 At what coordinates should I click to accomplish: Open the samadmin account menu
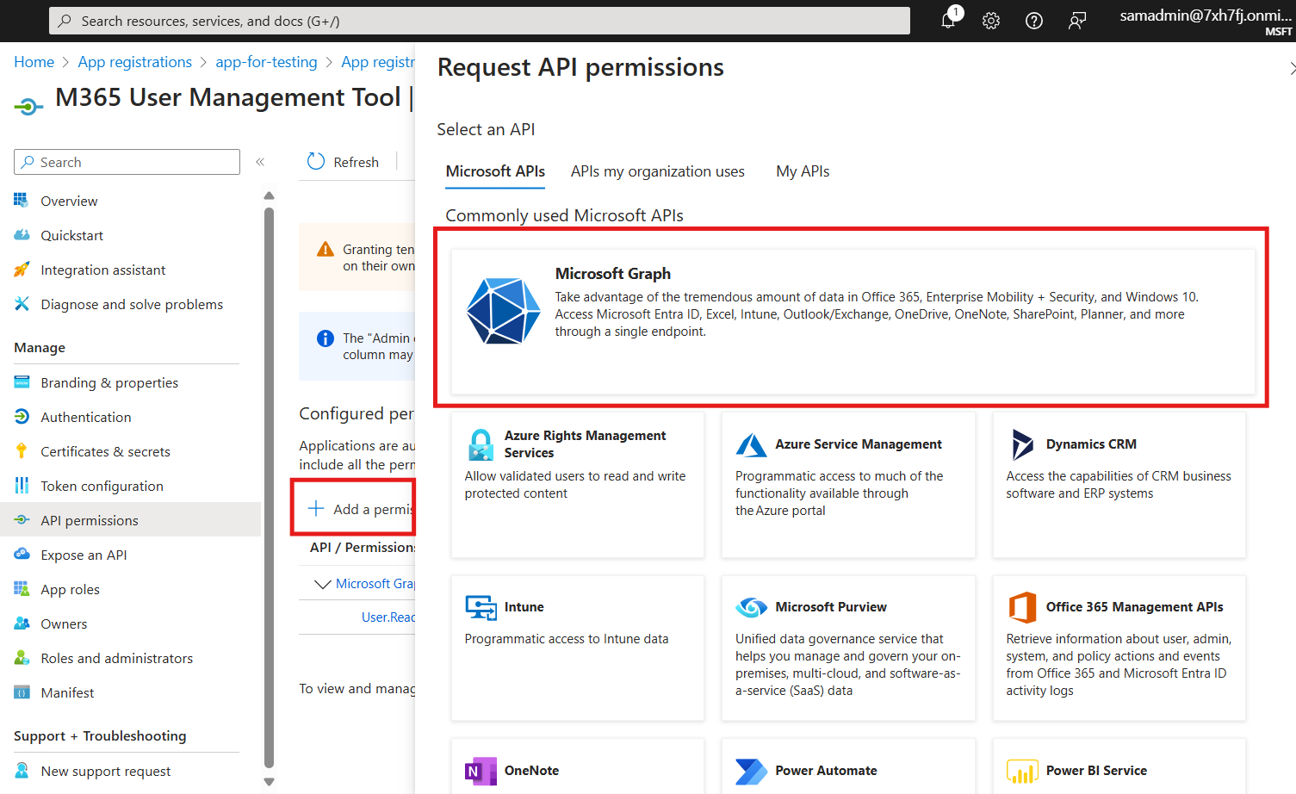point(1206,21)
